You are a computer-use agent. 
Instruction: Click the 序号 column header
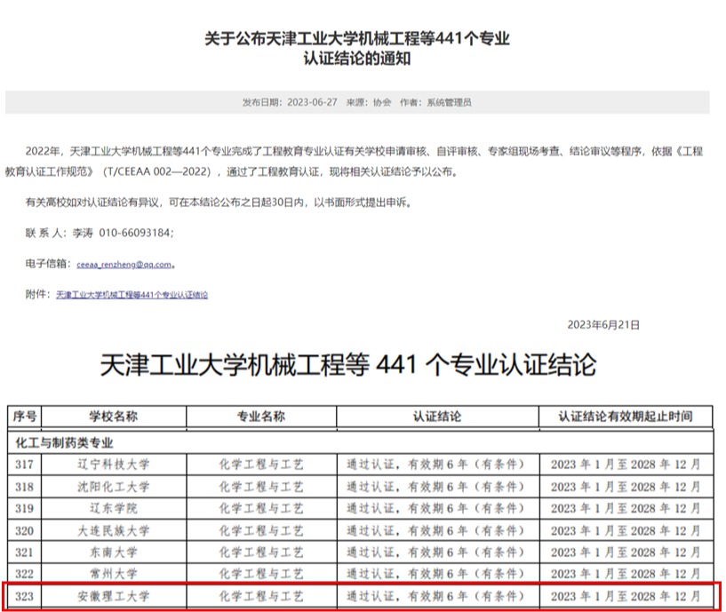pos(25,417)
